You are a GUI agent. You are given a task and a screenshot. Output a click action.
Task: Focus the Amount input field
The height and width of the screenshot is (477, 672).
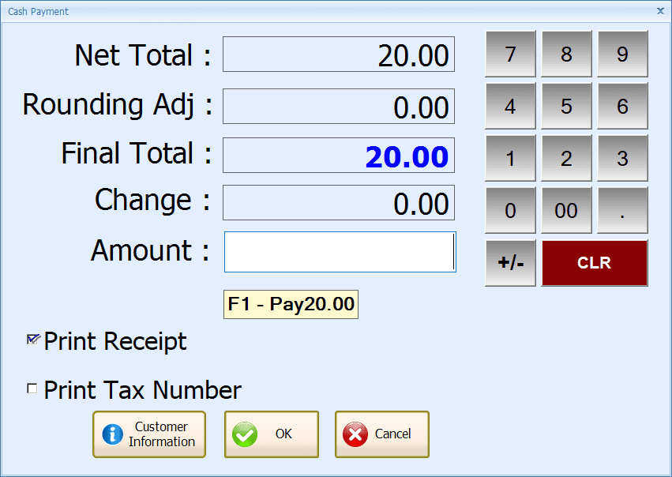click(x=340, y=252)
